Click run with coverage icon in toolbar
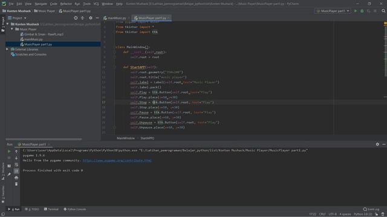 point(368,11)
